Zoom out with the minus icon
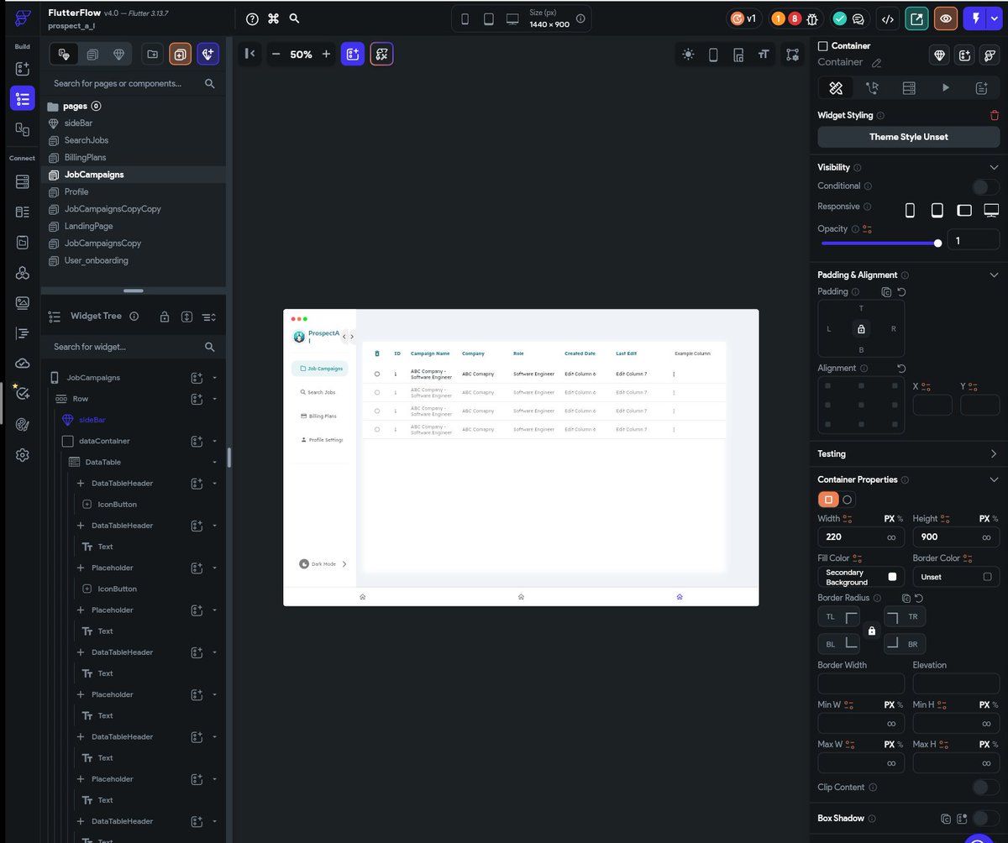Image resolution: width=1008 pixels, height=843 pixels. (x=276, y=54)
